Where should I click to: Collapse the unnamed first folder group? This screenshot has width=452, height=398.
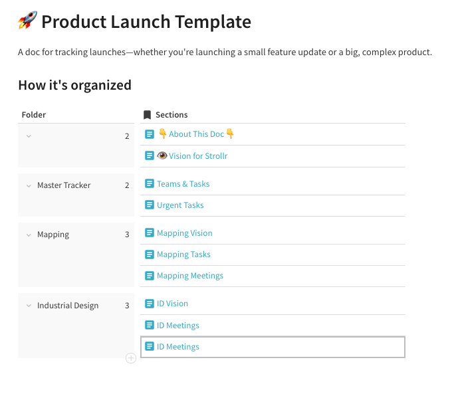click(29, 136)
